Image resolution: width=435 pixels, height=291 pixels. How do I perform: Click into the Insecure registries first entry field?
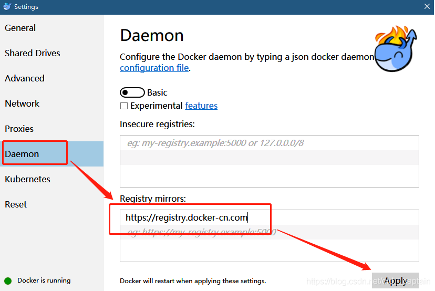coord(270,143)
